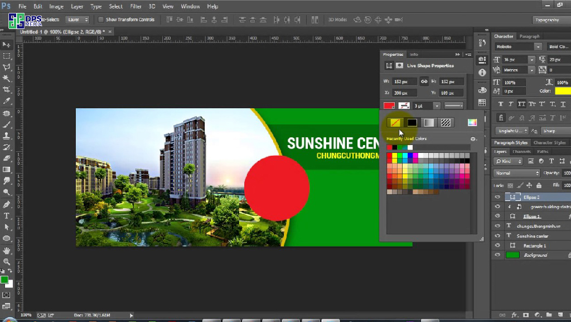
Task: Select the Magic Wand tool
Action: tap(7, 78)
